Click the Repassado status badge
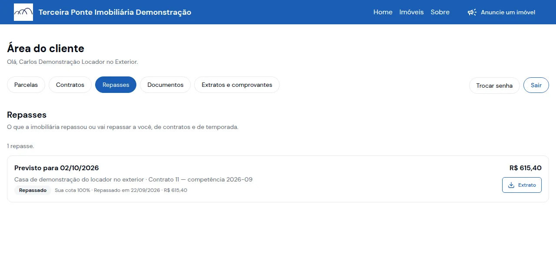Screen dimensions: 556x274 tap(33, 190)
